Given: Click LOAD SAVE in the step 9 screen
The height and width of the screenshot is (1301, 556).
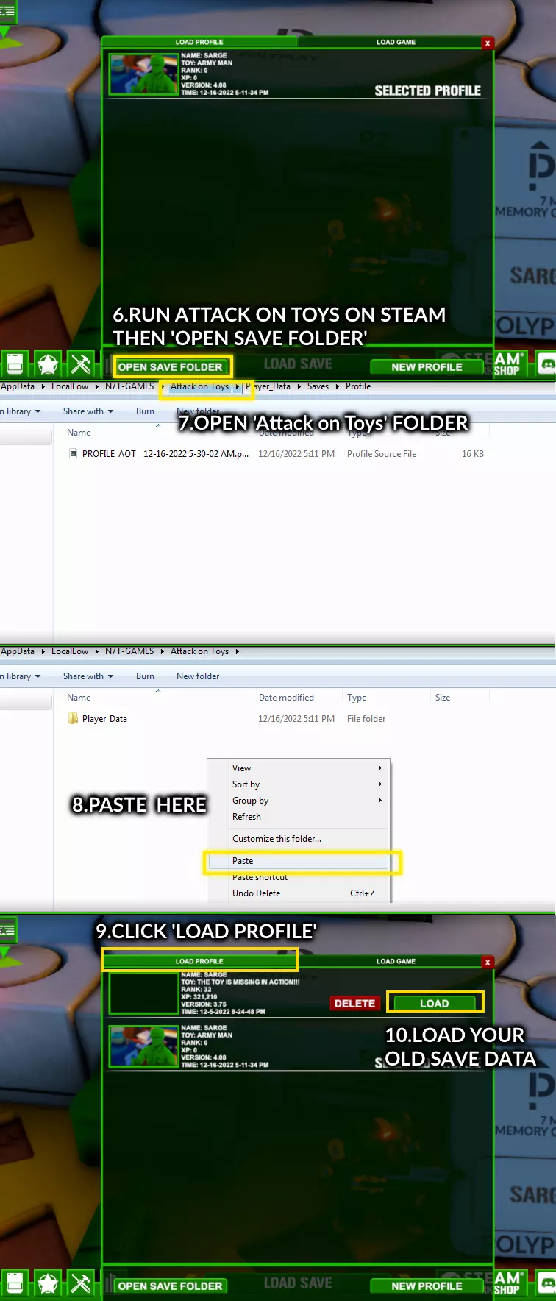Looking at the screenshot, I should 298,1283.
